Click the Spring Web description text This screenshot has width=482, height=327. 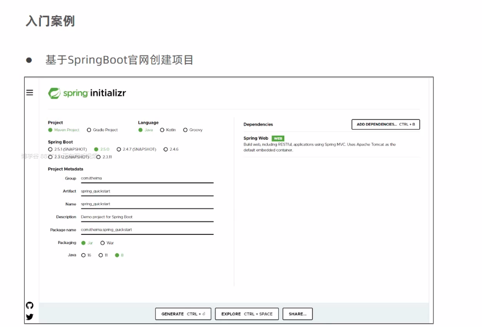pos(320,147)
